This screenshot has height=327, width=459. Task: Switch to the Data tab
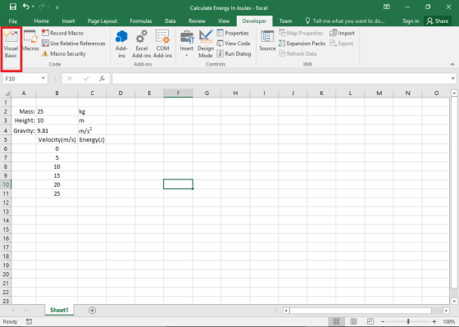[170, 21]
